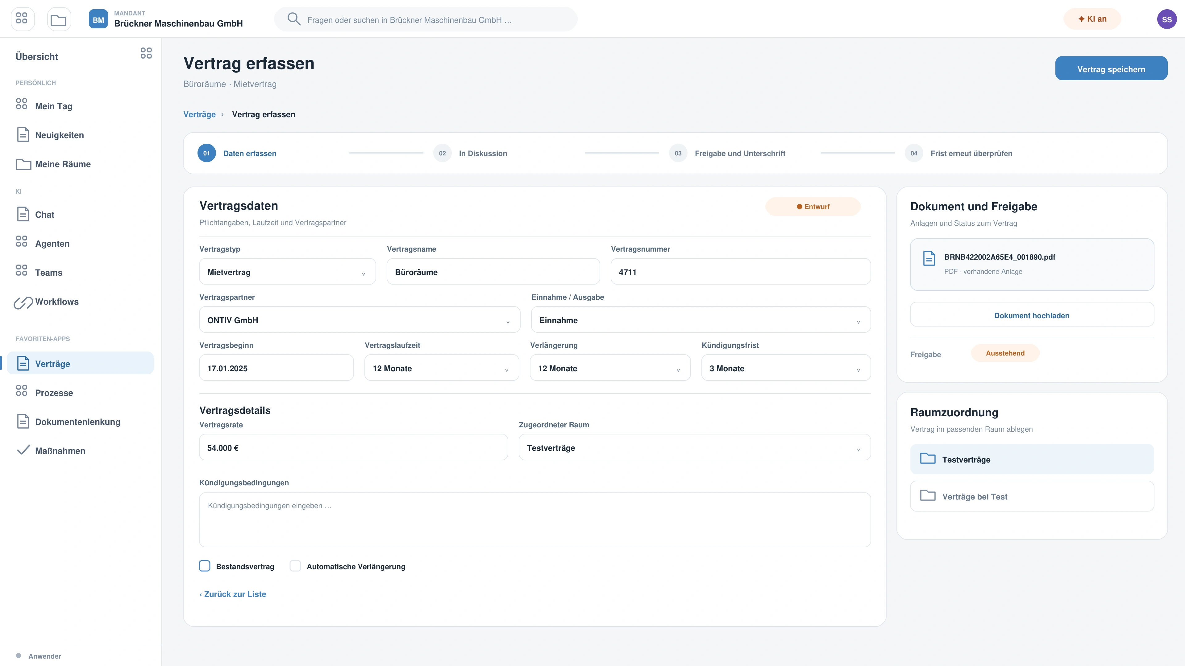Screen dimensions: 1185x666
Task: Open the Verlängerung dropdown
Action: (610, 368)
